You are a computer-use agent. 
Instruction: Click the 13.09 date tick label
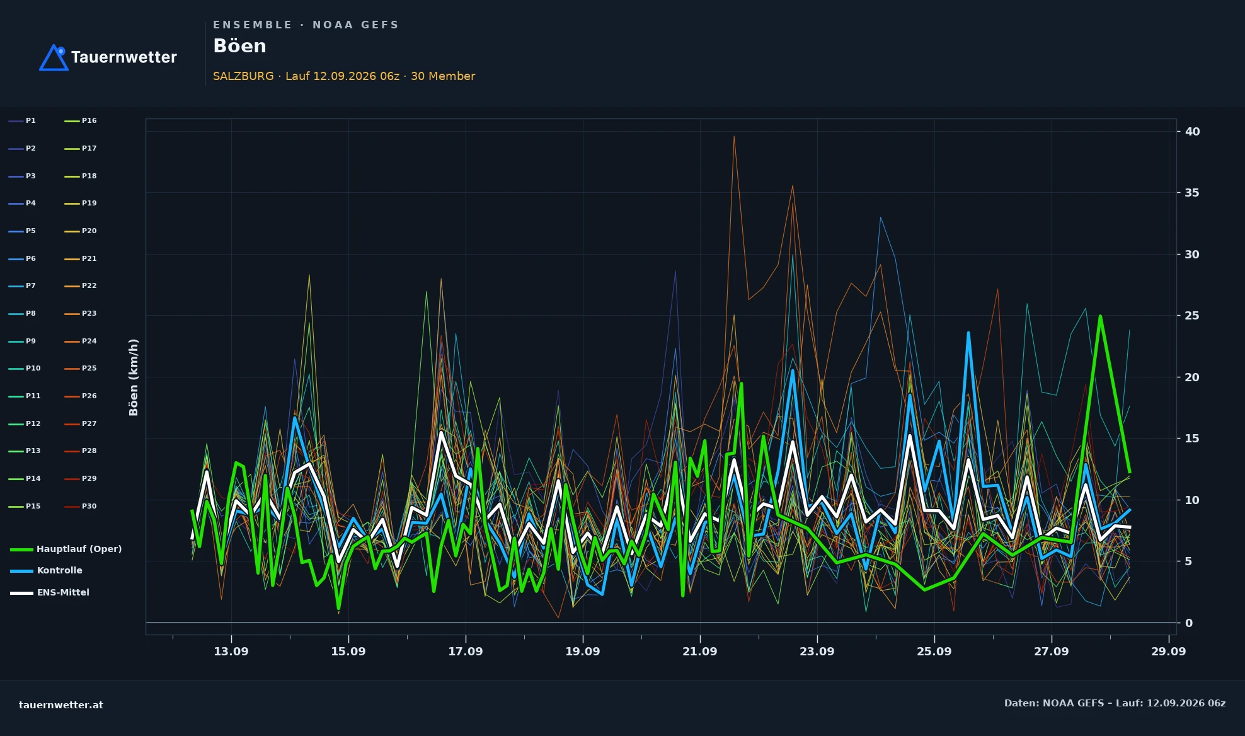pyautogui.click(x=231, y=652)
